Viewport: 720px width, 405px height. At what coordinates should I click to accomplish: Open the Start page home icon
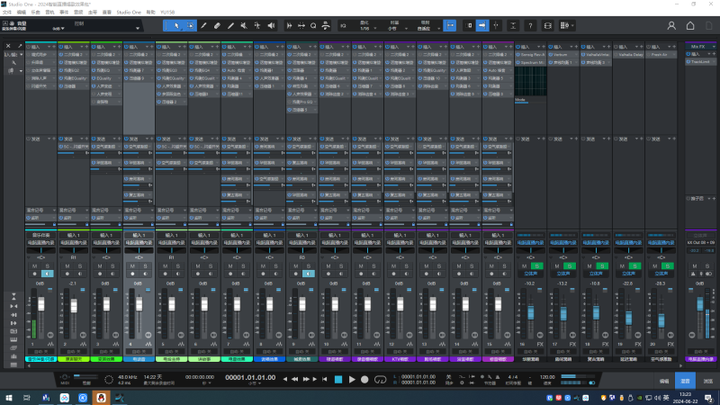(690, 26)
